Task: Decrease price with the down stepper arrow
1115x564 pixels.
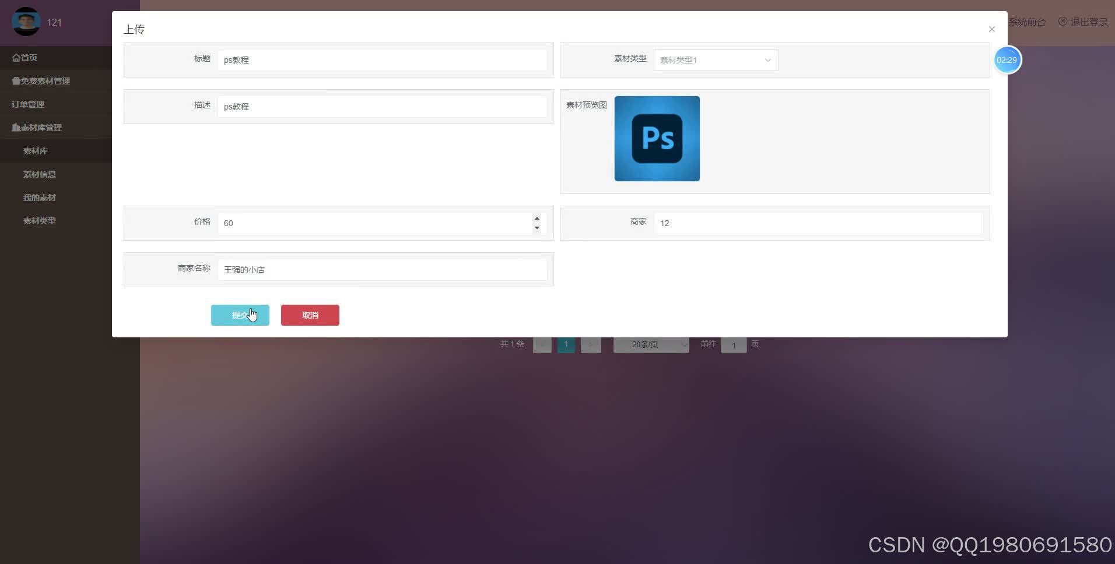Action: point(537,228)
